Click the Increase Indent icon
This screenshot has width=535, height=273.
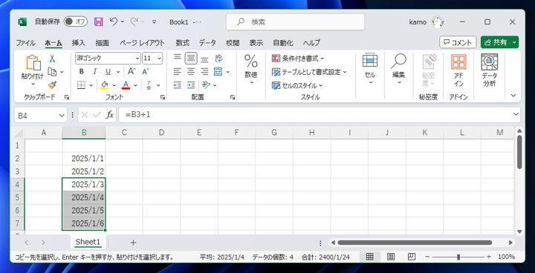pos(191,85)
